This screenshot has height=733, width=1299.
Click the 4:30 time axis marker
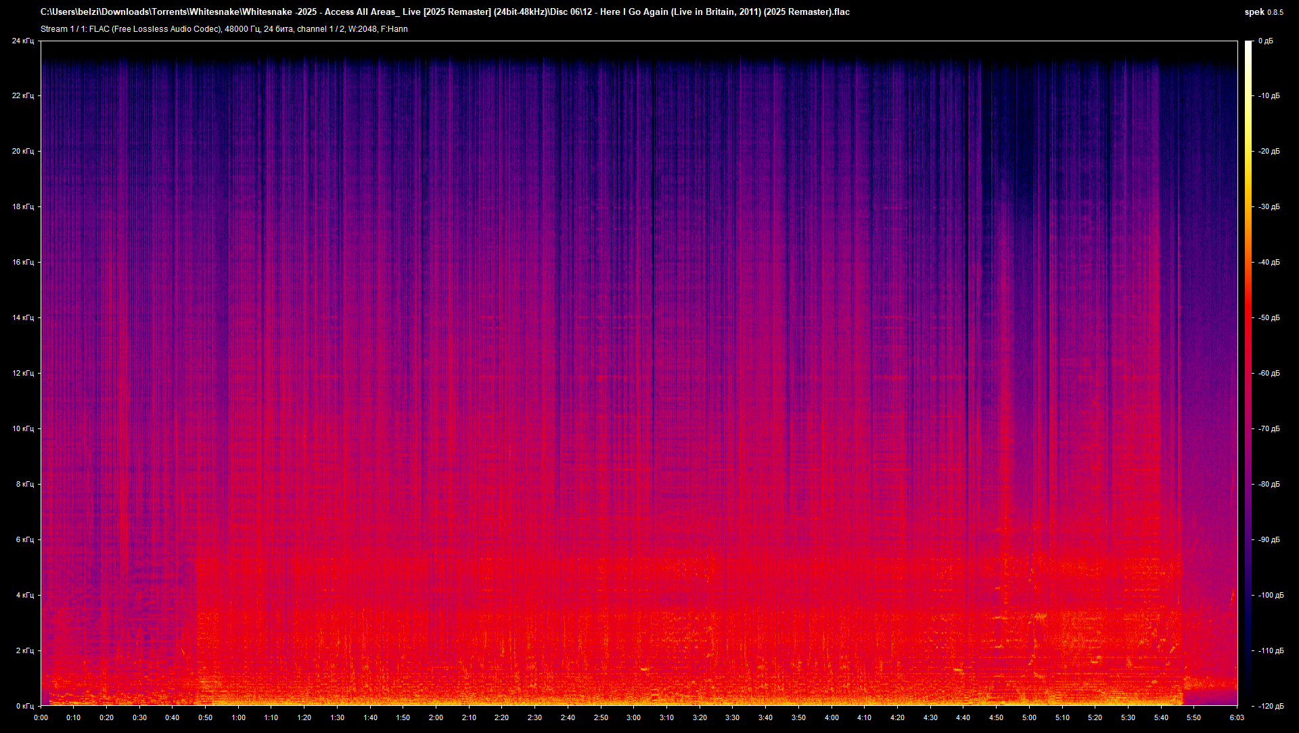tap(930, 717)
